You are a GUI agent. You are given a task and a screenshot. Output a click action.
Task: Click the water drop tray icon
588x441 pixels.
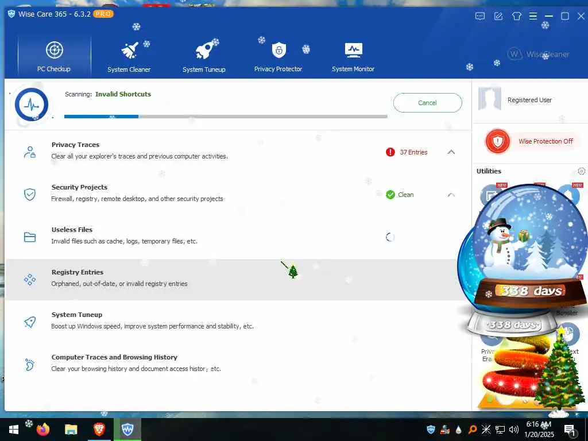458,430
